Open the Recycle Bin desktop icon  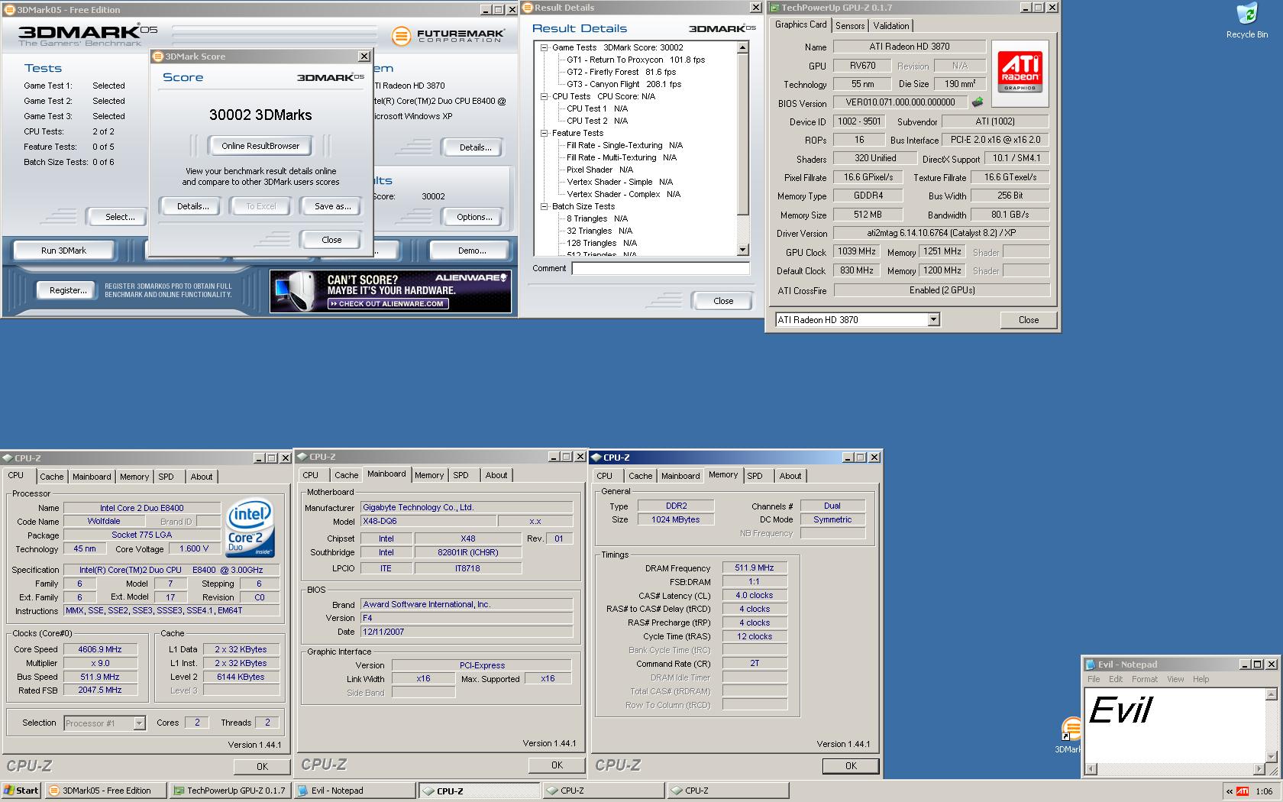tap(1246, 21)
